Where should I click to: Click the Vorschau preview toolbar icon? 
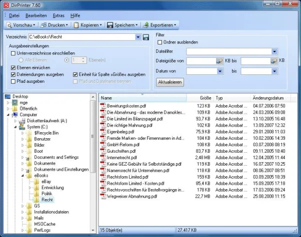point(10,24)
